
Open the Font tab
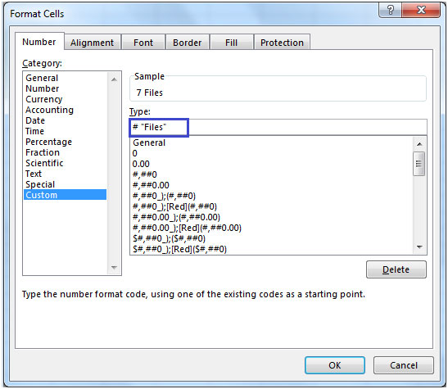click(x=143, y=43)
